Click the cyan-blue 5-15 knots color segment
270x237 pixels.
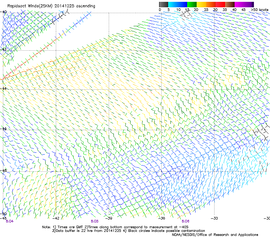point(178,4)
